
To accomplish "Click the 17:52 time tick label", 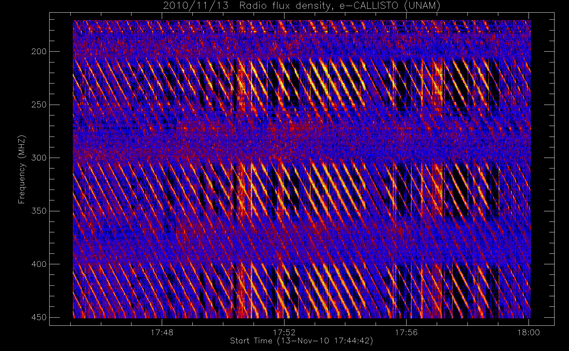I will [284, 332].
